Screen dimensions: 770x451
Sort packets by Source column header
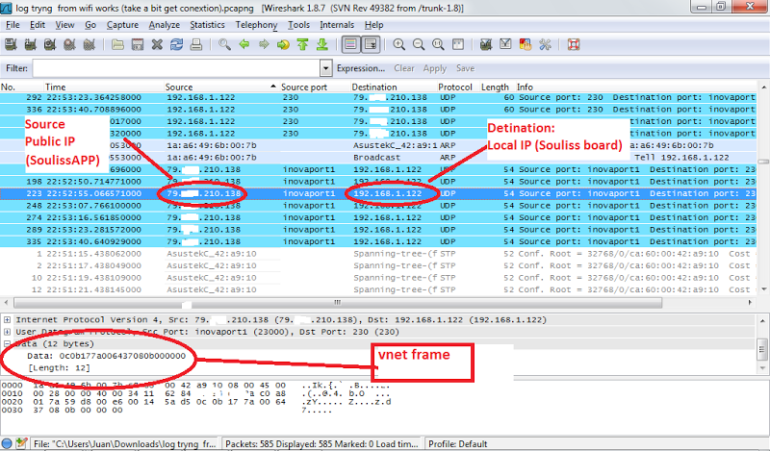point(220,87)
